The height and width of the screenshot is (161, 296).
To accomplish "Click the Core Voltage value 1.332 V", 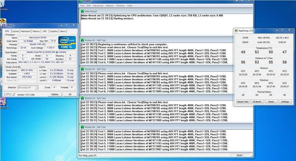I will pos(51,48).
